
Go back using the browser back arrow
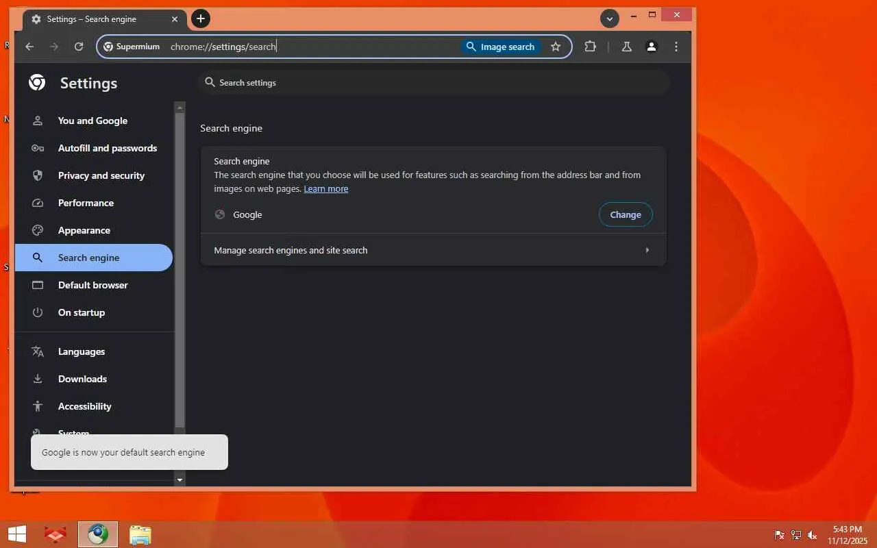click(x=29, y=47)
